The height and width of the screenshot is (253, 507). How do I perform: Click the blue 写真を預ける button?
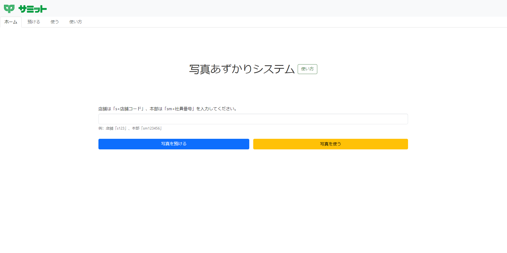click(174, 144)
